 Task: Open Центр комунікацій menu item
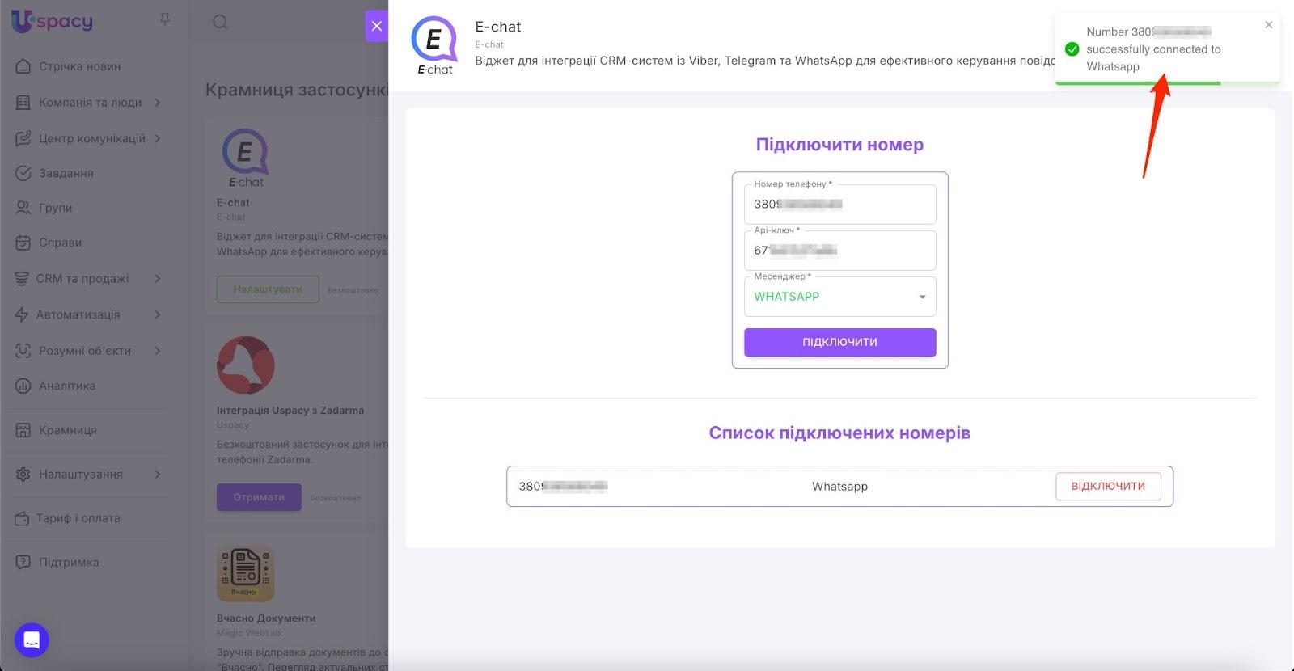(x=92, y=138)
